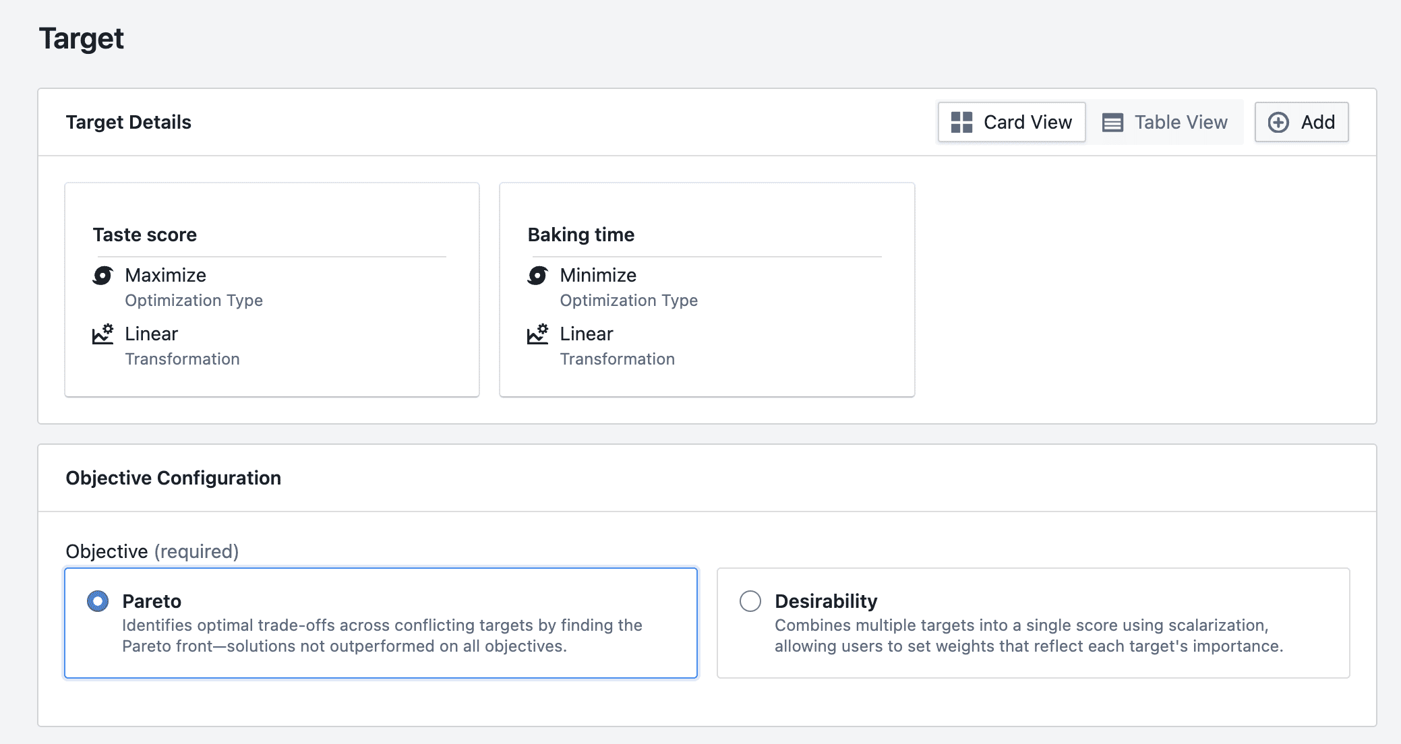The image size is (1401, 744).
Task: Click the Linear transformation icon on Baking time
Action: point(537,334)
